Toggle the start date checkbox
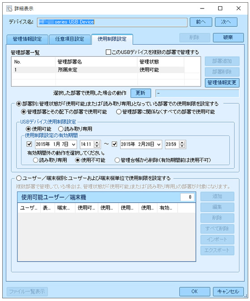Image resolution: width=250 pixels, height=301 pixels. pyautogui.click(x=29, y=144)
